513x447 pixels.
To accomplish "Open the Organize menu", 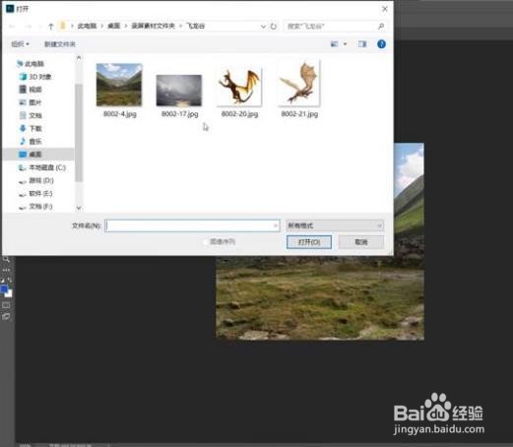I will coord(21,44).
